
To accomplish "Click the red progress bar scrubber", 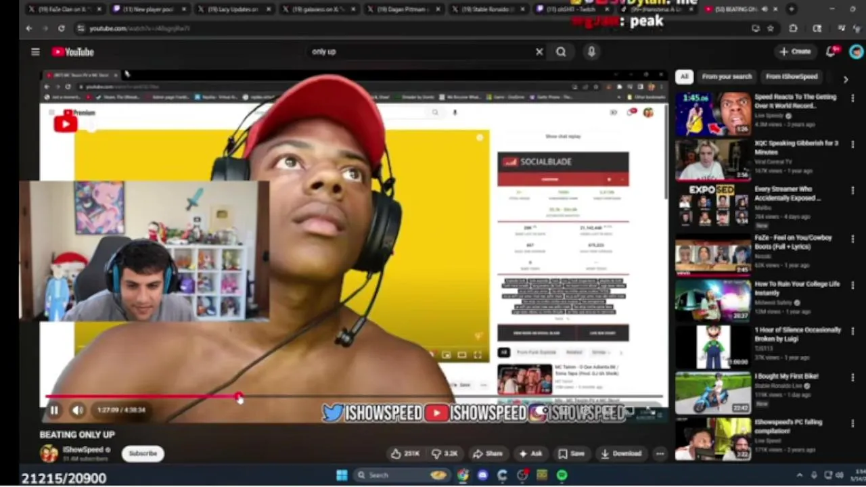I will 239,396.
